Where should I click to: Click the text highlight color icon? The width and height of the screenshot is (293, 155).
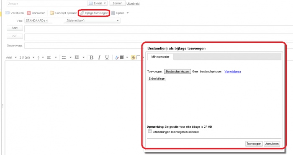coord(133,57)
